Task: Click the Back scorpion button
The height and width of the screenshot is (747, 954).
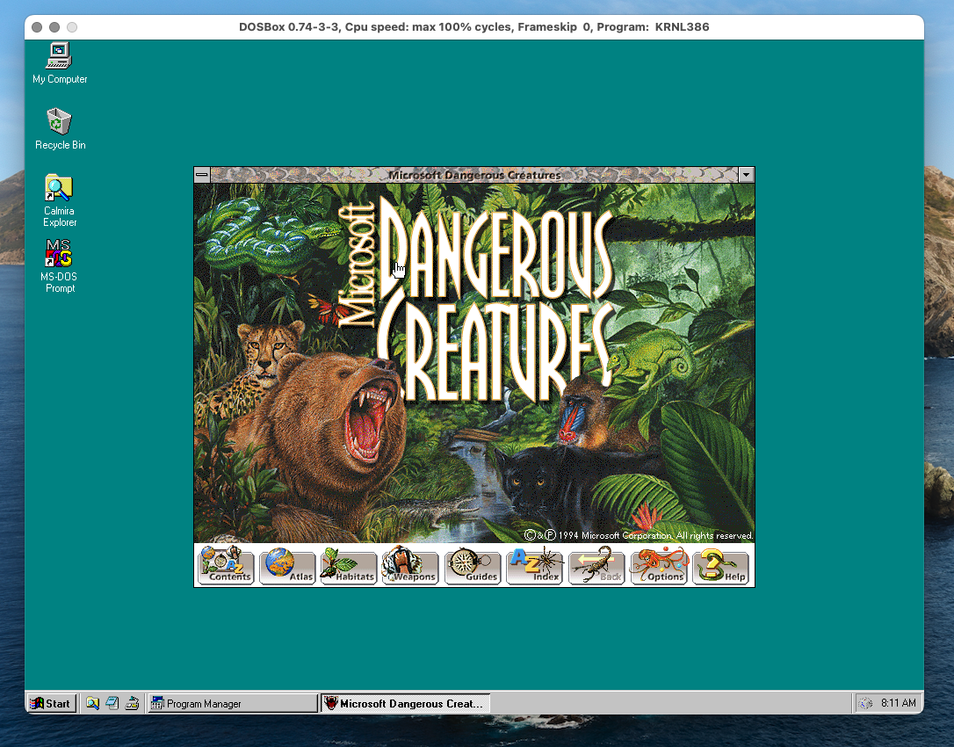Action: [596, 566]
